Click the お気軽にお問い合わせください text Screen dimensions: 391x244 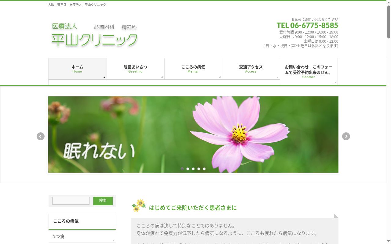(315, 19)
